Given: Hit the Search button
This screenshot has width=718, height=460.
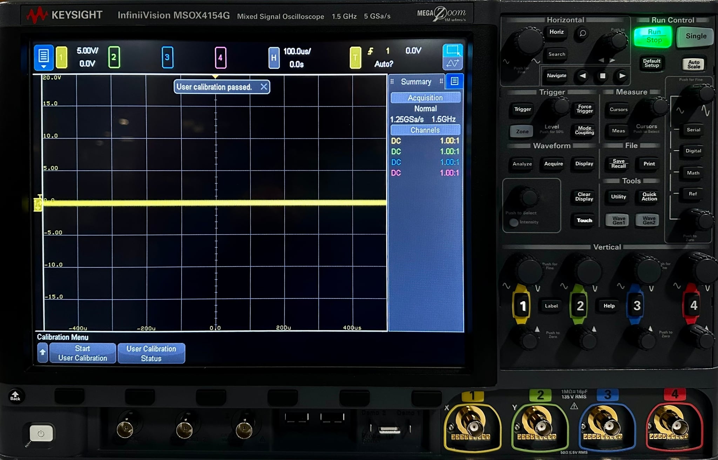Looking at the screenshot, I should 556,54.
